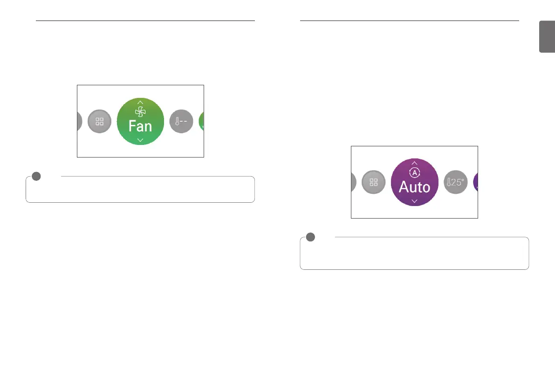Tap partial gray circle left of Auto screen
Viewport: 555px width, 391px height.
coord(354,182)
